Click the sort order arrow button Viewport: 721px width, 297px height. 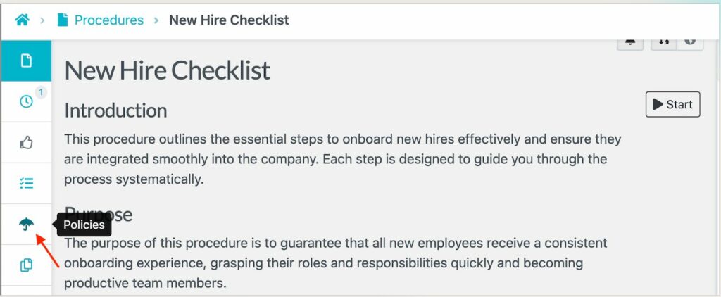tap(663, 42)
